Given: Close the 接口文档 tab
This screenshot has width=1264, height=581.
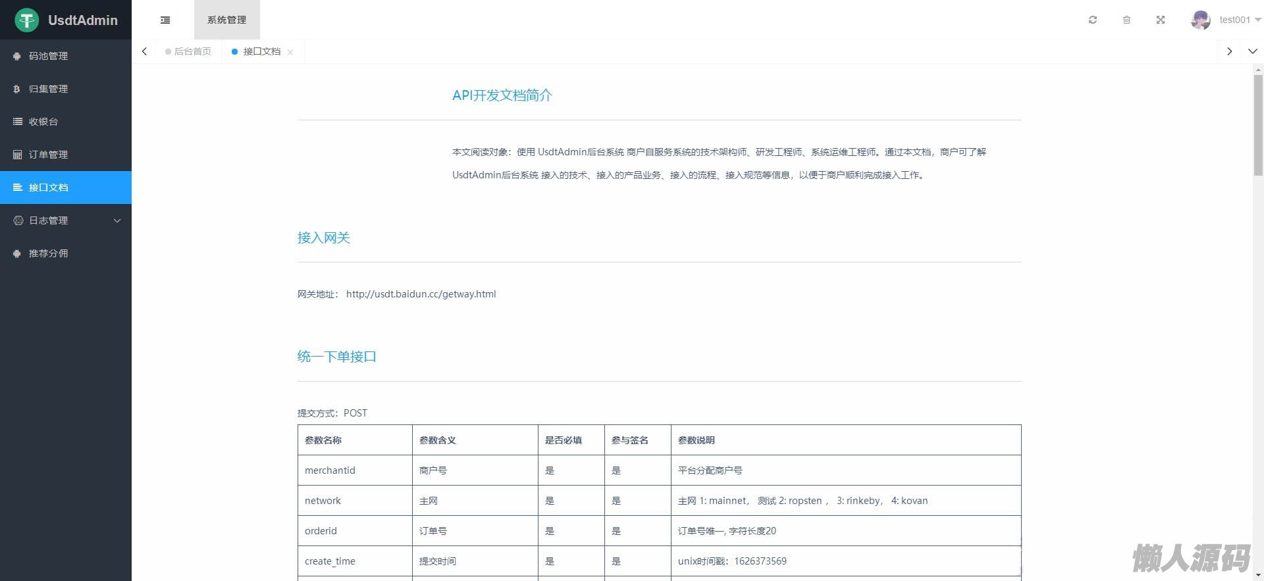Looking at the screenshot, I should point(290,52).
